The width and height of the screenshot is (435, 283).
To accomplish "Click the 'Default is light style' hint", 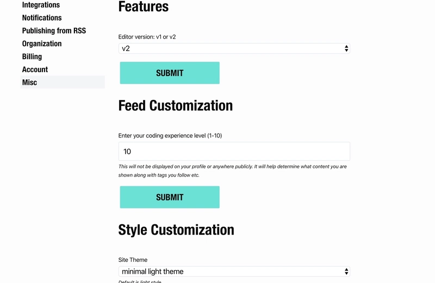I will (x=140, y=281).
